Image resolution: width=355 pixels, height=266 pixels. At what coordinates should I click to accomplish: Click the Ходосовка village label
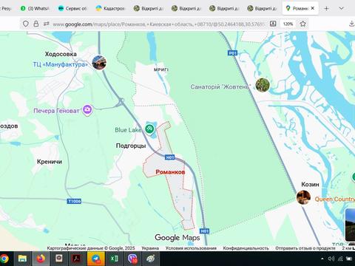pos(61,54)
